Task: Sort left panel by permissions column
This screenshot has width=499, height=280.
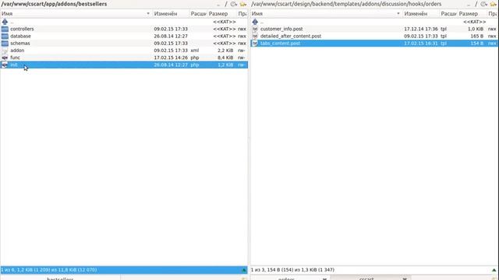Action: [242, 14]
